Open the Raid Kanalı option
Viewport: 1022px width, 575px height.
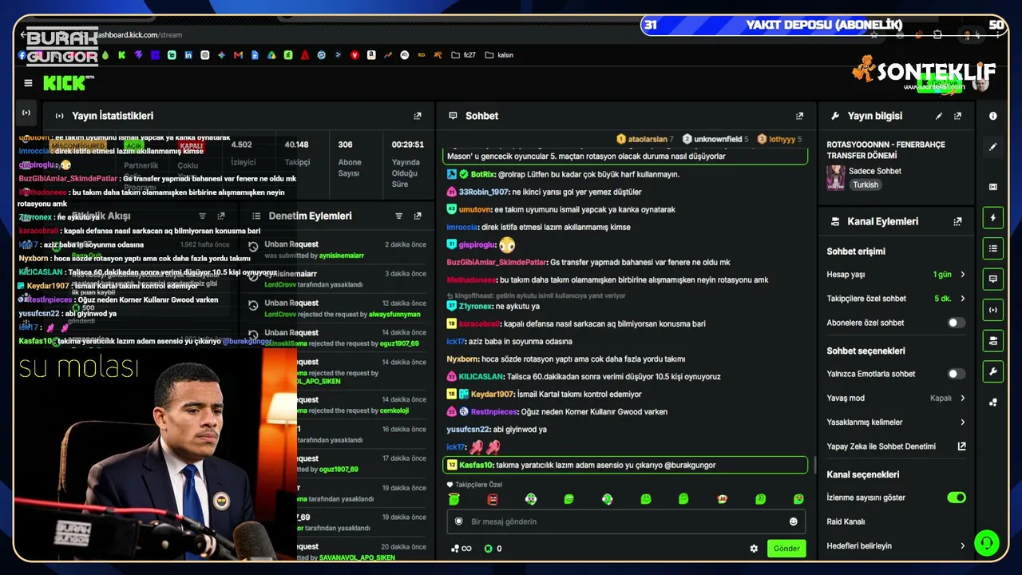point(846,521)
